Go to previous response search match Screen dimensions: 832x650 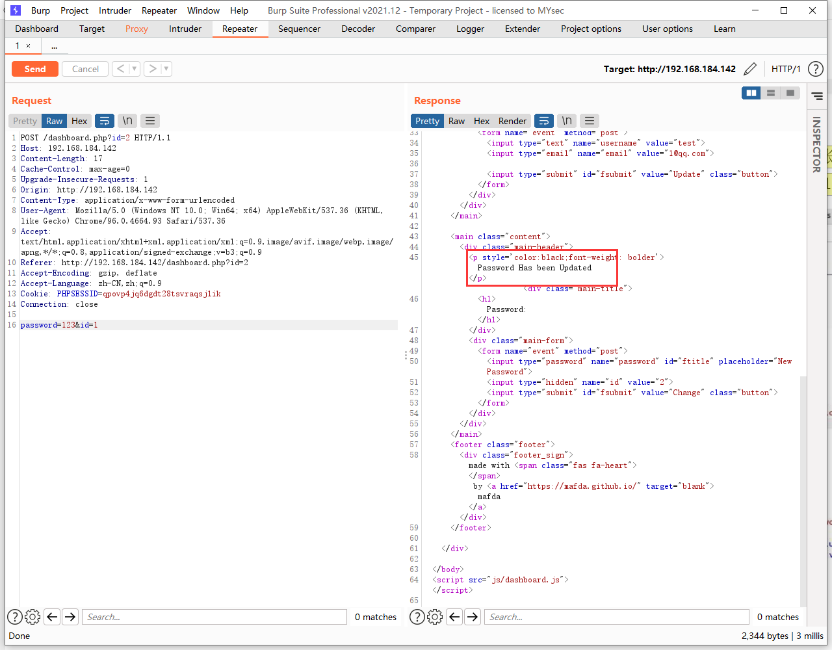pyautogui.click(x=455, y=617)
